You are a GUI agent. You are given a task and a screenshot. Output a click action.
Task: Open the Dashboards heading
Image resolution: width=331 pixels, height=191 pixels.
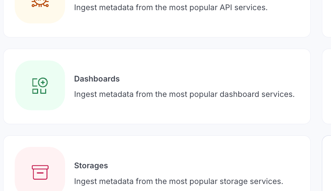click(x=97, y=79)
